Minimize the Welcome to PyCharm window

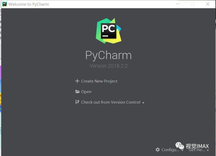[x=178, y=4]
